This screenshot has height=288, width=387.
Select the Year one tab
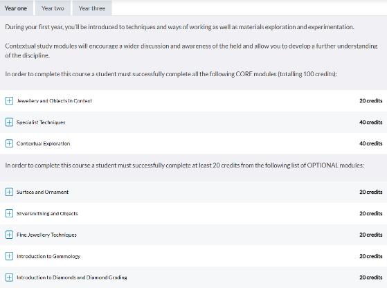point(16,8)
